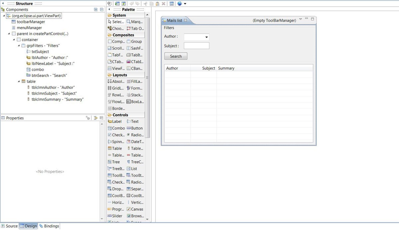Choose the Table control in palette

click(x=115, y=148)
